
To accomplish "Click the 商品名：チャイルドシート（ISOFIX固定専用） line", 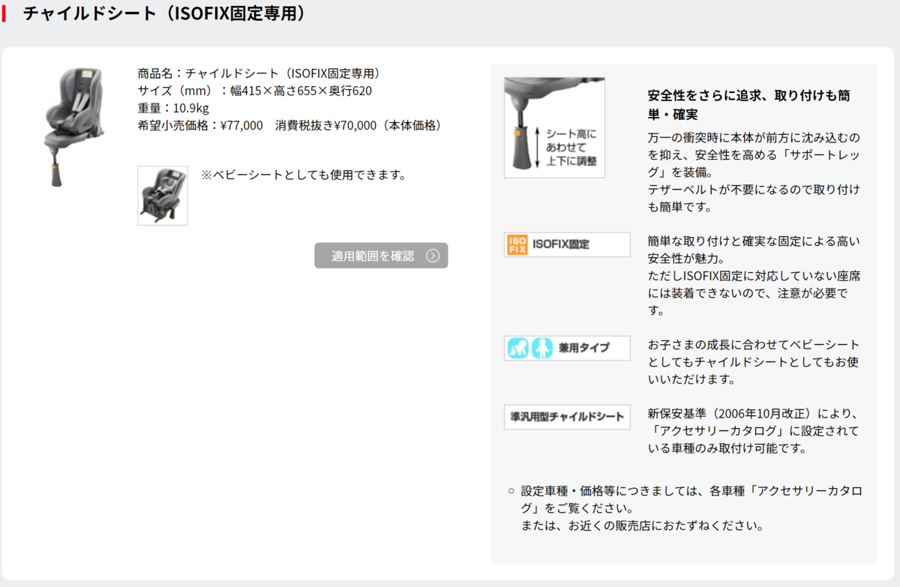I will pos(262,73).
